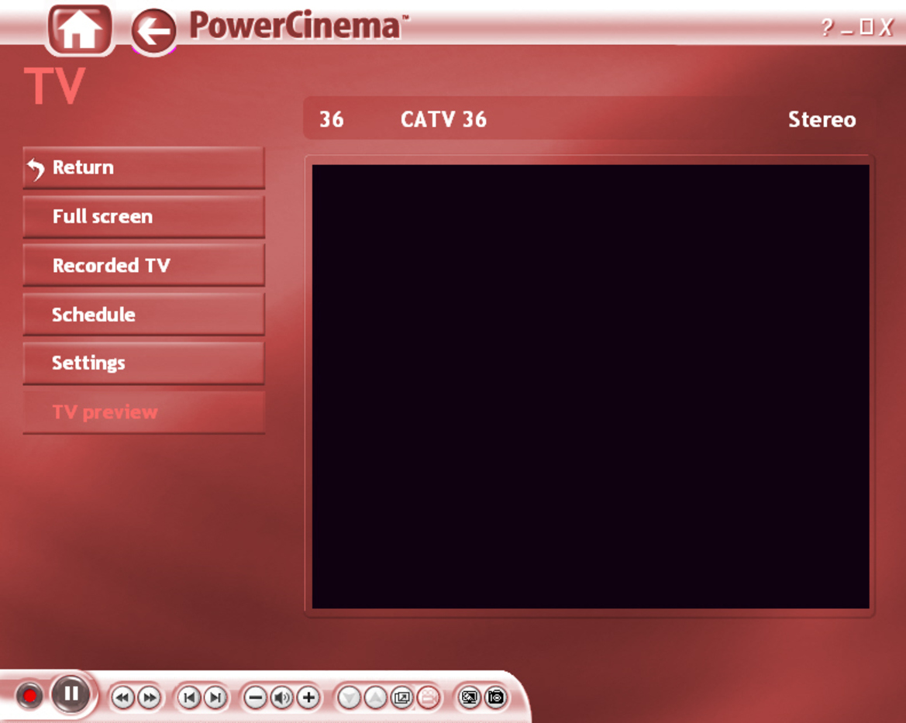Rewind the TV playback
Screen dimensions: 906x723
point(122,697)
